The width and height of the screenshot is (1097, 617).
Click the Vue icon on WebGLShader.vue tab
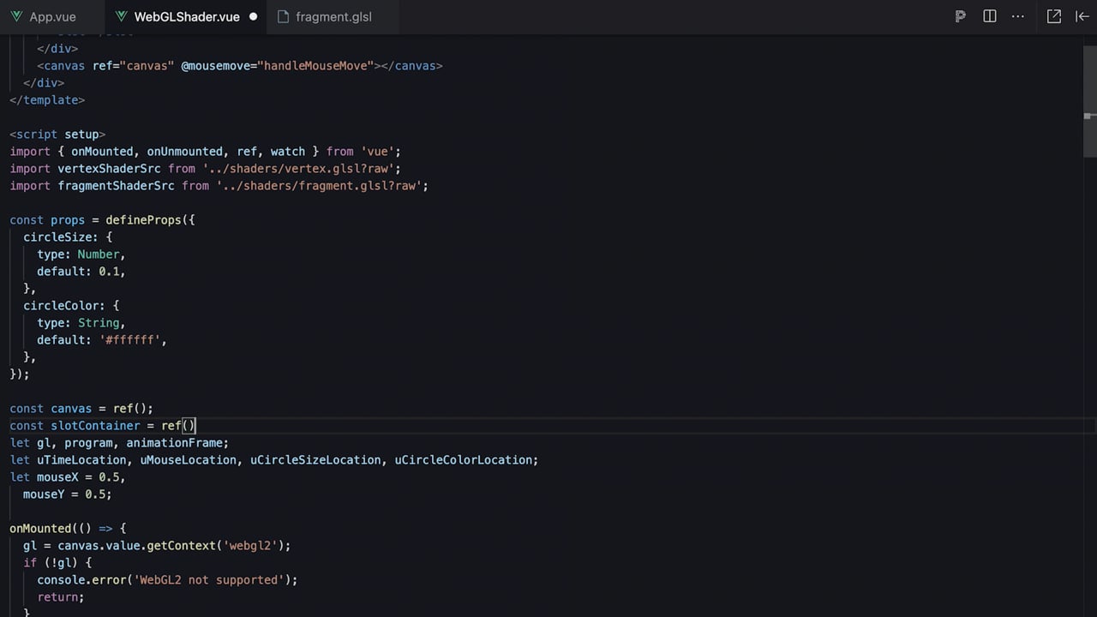pos(121,16)
